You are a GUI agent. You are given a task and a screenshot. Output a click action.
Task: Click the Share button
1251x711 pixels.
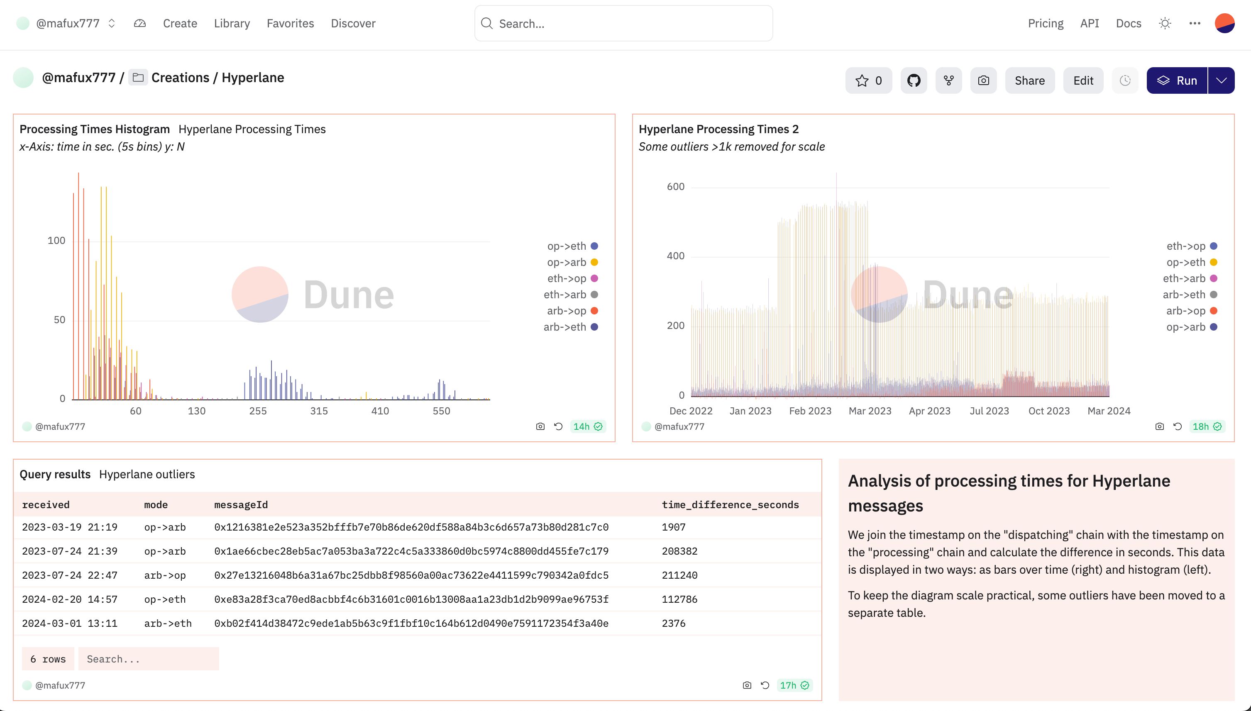[1030, 80]
